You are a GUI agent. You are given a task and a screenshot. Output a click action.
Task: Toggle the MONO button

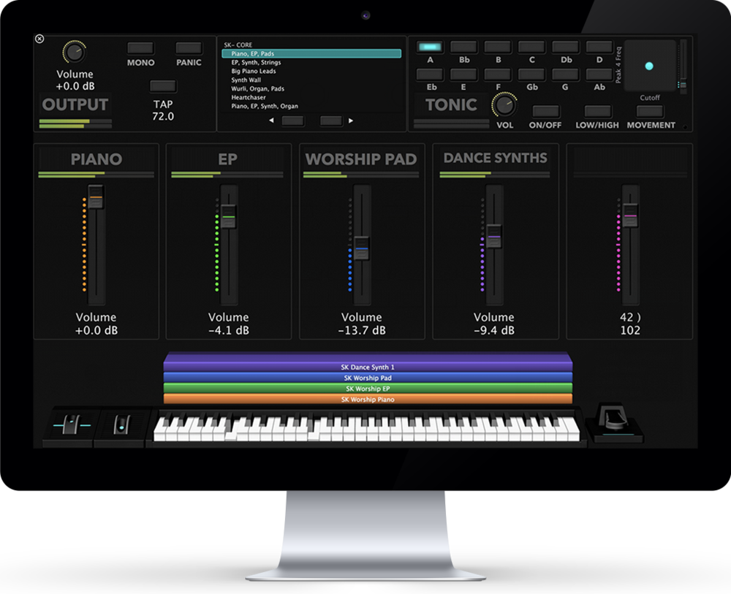point(140,48)
